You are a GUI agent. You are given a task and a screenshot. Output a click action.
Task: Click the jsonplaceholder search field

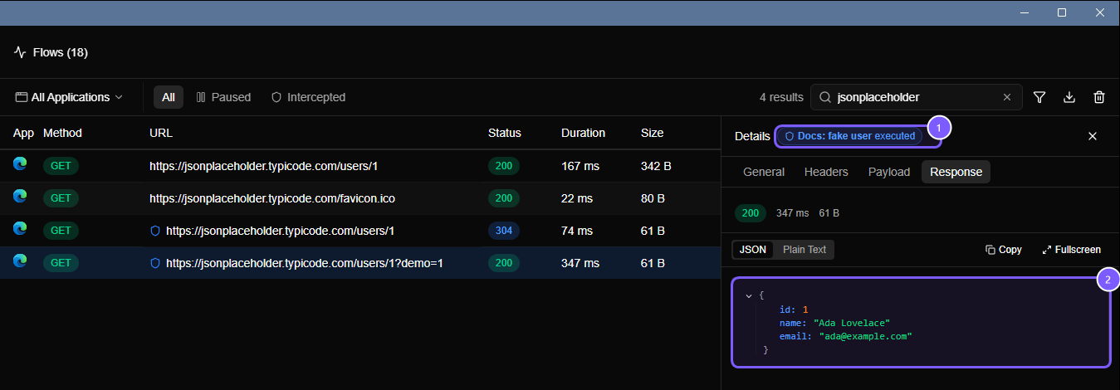[916, 97]
